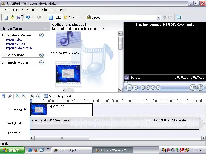Create a new project with toolbar icon
The height and width of the screenshot is (154, 206).
click(6, 17)
